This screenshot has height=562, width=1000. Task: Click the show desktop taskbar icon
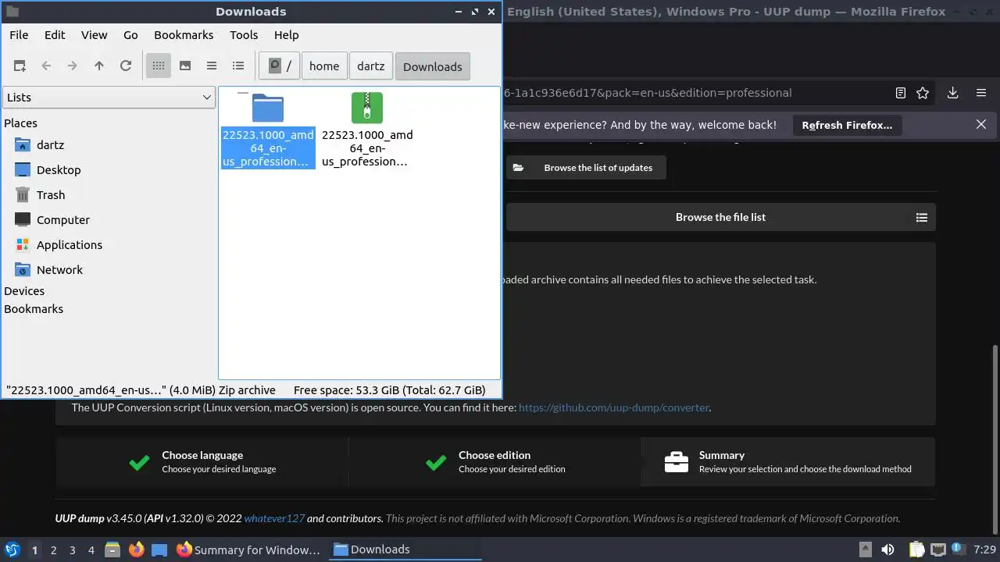coord(159,550)
